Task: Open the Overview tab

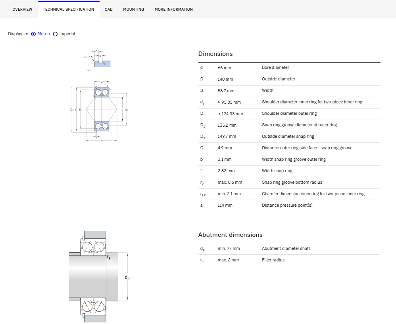Action: [22, 10]
